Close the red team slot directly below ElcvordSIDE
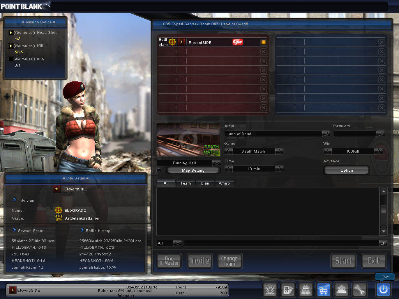Image resolution: width=399 pixels, height=299 pixels. pos(263,52)
